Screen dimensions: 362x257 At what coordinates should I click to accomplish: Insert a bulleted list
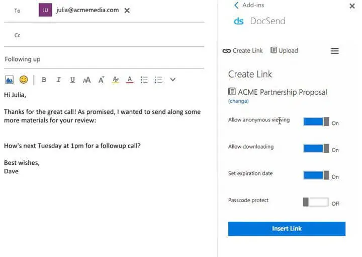(144, 80)
